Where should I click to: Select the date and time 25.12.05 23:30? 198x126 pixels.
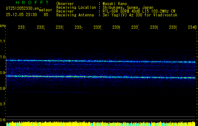(x=21, y=15)
